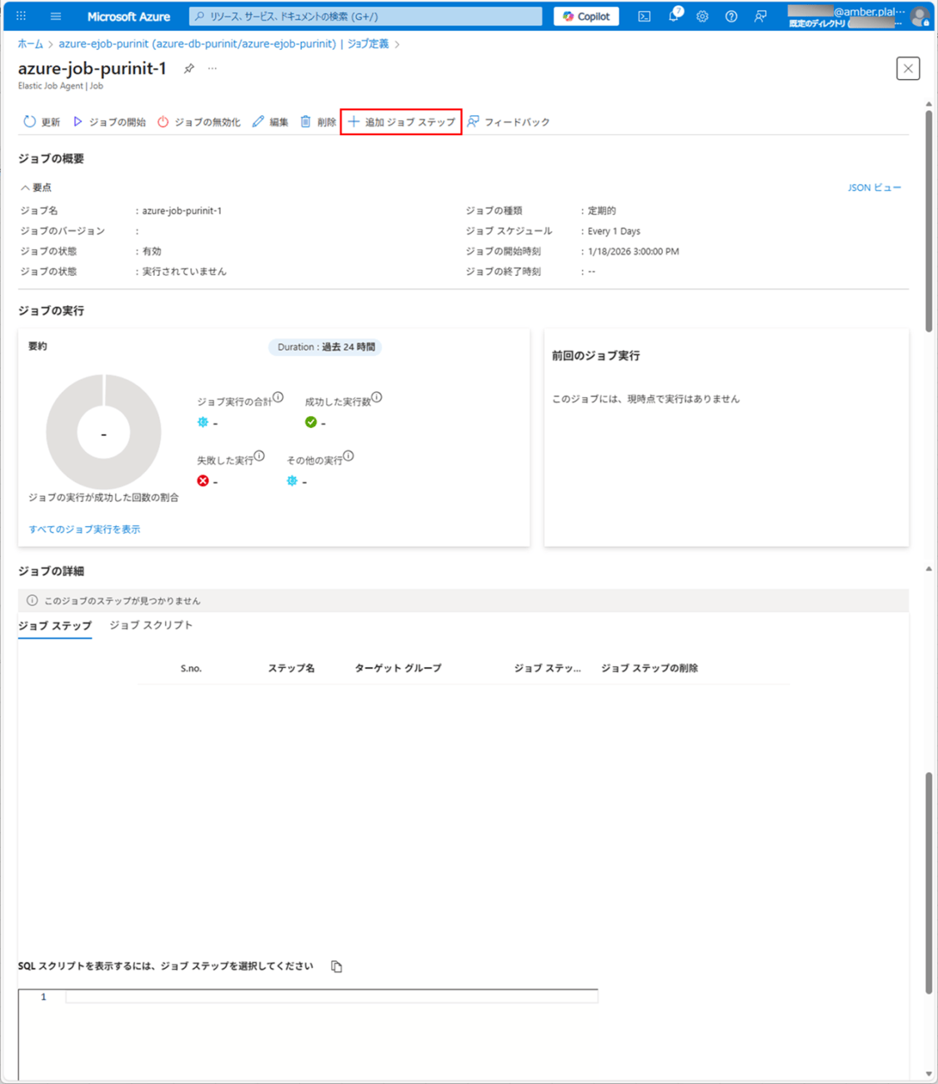Open the JSON ビュー link

pos(874,188)
